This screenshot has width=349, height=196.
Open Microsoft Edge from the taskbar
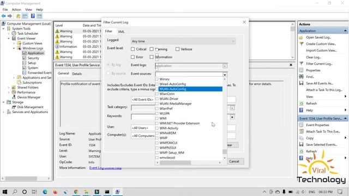45,192
